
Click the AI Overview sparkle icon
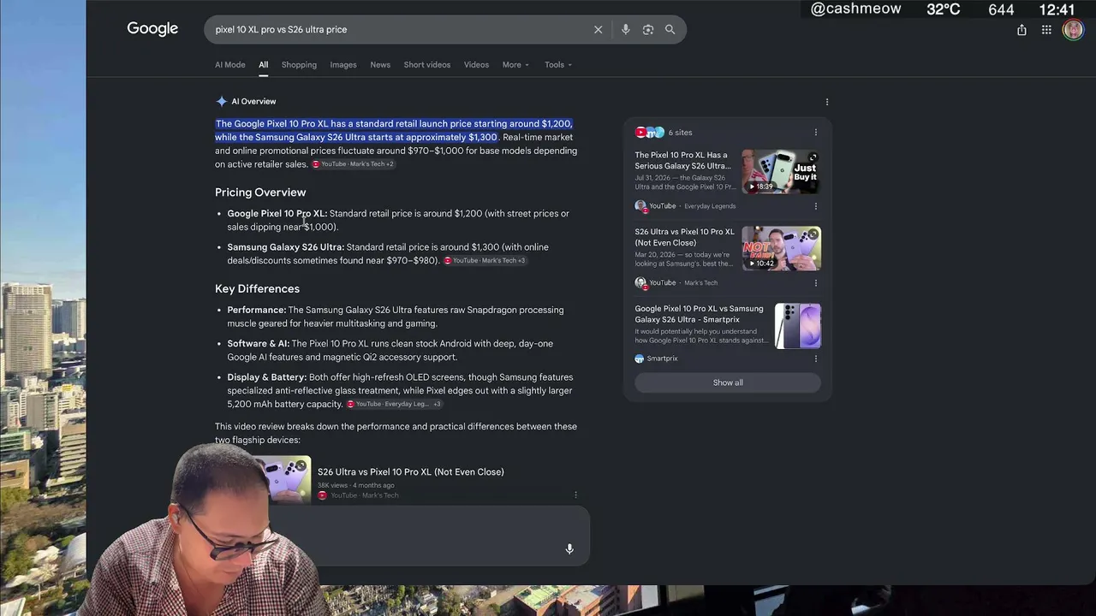click(222, 101)
